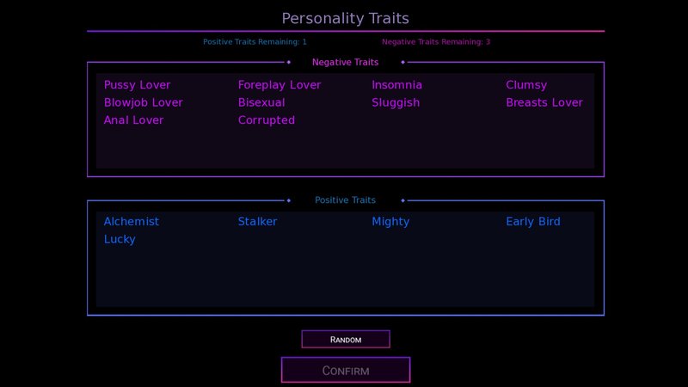Screen dimensions: 688x387
Task: Select the Blowjob Lover negative trait
Action: point(143,102)
